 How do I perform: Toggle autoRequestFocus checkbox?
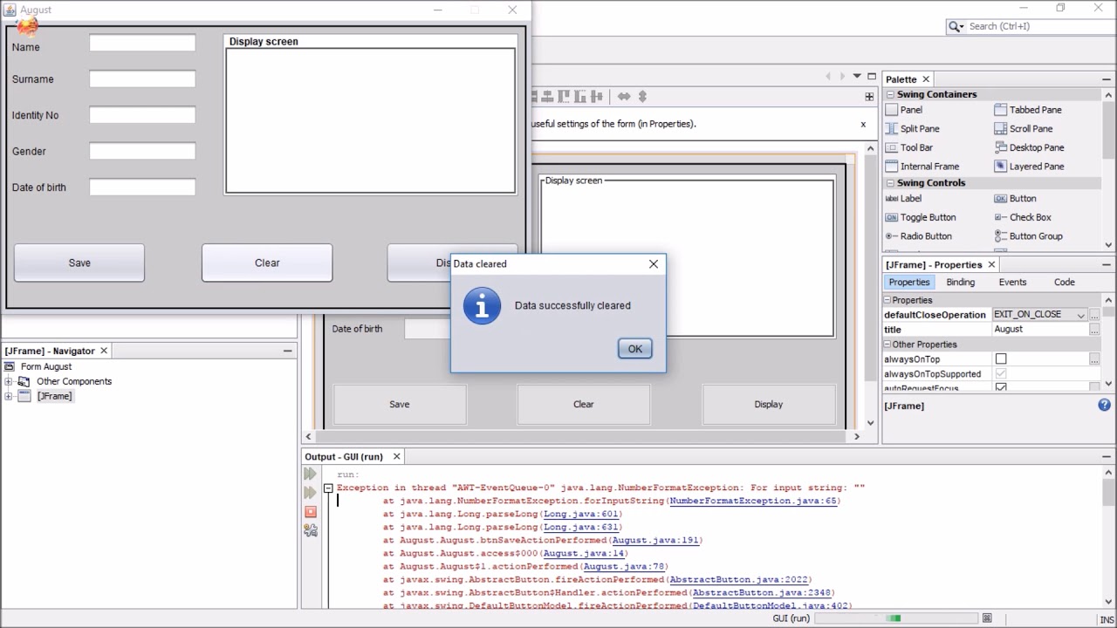point(1001,387)
